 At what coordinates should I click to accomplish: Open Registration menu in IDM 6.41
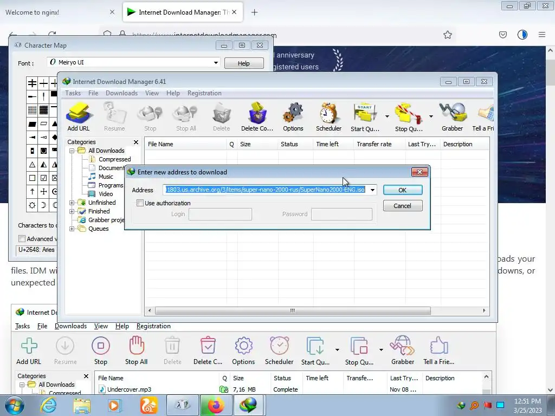(x=204, y=93)
